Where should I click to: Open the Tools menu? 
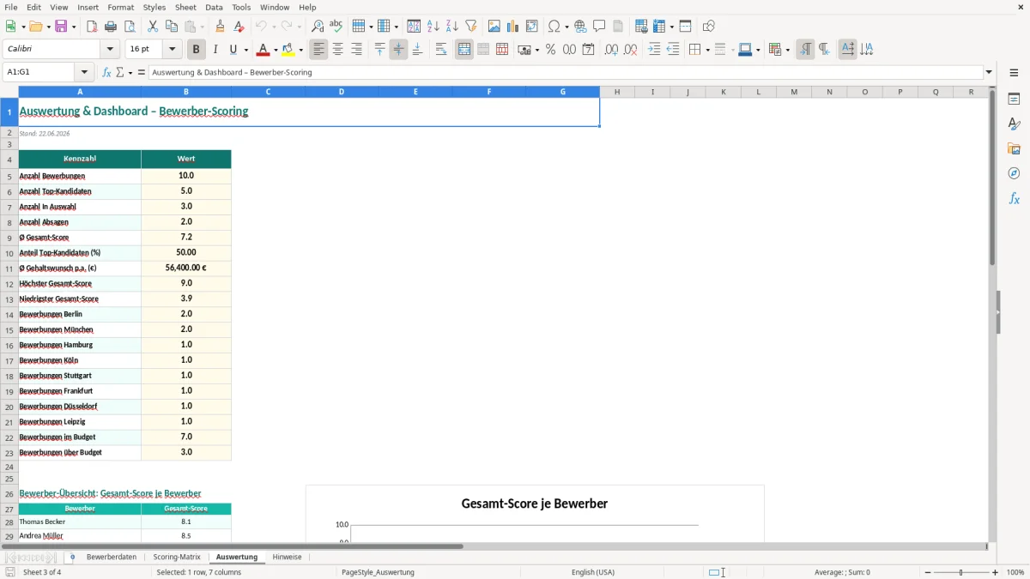tap(241, 7)
